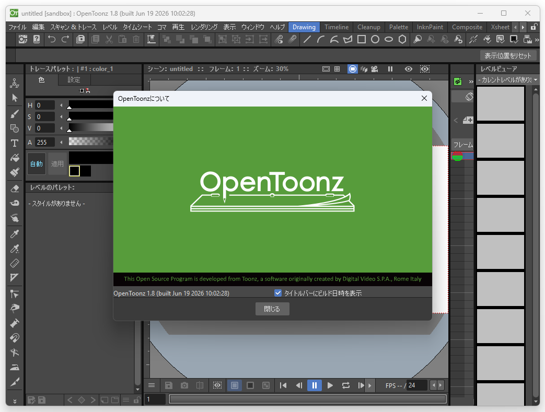Click the Redo arrow icon
This screenshot has height=412, width=545.
point(65,39)
